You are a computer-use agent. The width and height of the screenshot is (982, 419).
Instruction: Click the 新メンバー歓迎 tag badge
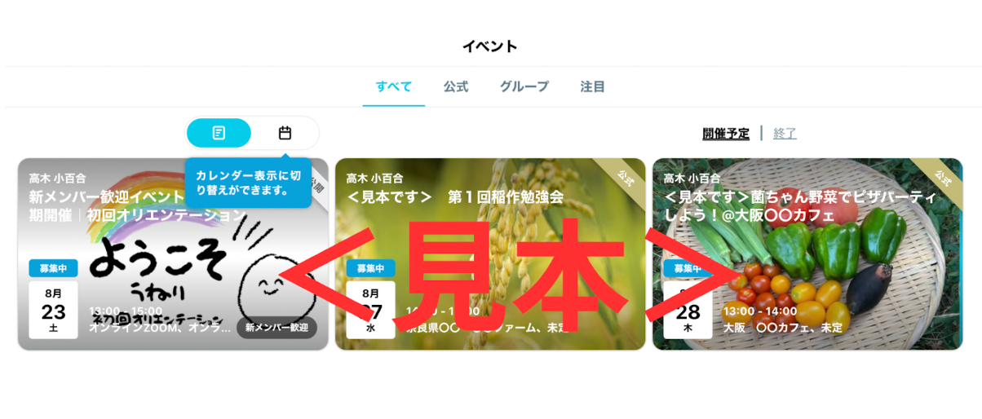(x=276, y=328)
